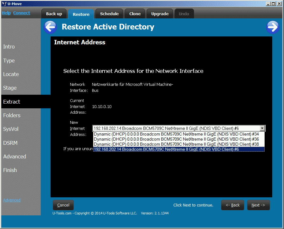
Task: Click the Version: 2.1.1344 text
Action: click(x=155, y=213)
